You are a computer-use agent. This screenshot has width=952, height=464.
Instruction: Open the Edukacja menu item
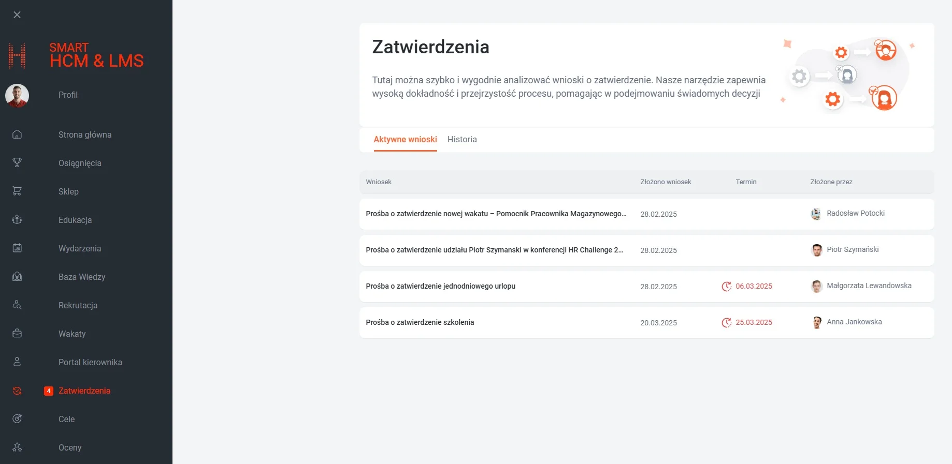(75, 220)
